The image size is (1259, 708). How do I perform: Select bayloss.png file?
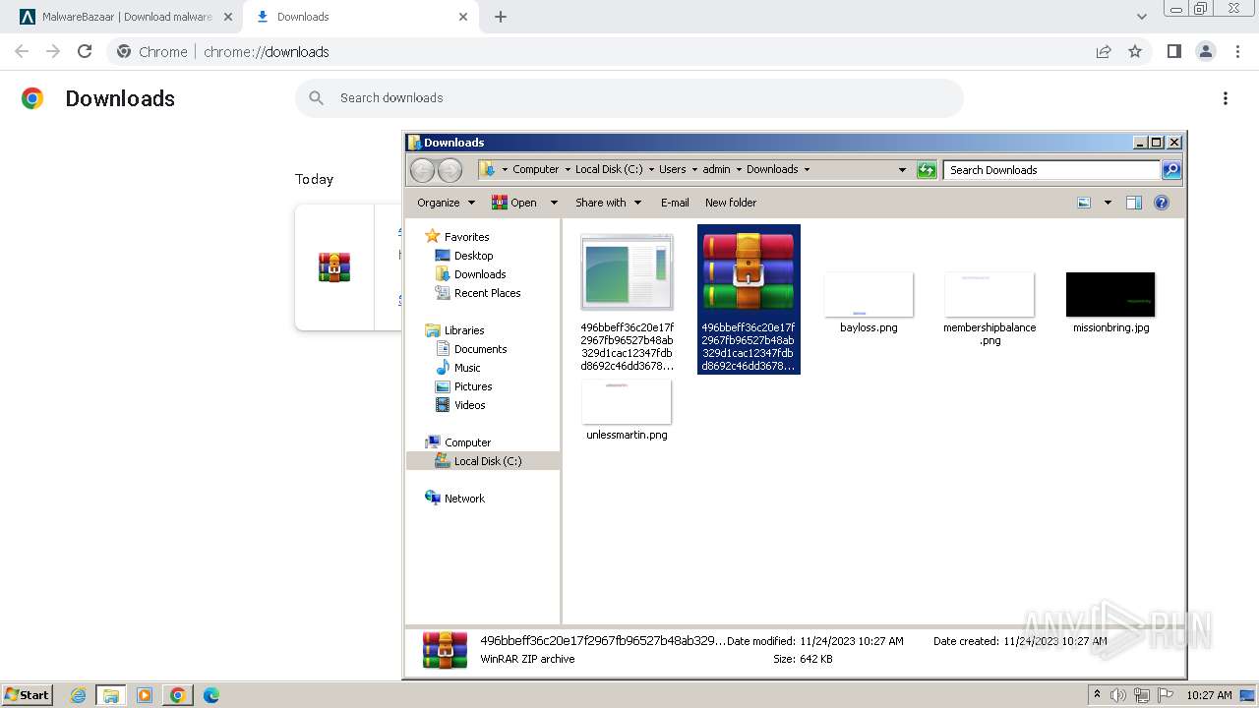point(869,303)
